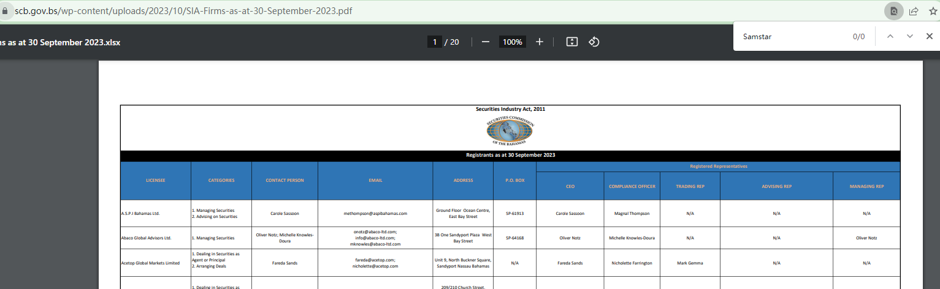
Task: Go to previous search result arrow
Action: 890,36
